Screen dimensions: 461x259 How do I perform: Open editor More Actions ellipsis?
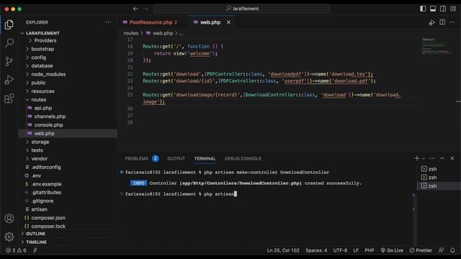452,22
